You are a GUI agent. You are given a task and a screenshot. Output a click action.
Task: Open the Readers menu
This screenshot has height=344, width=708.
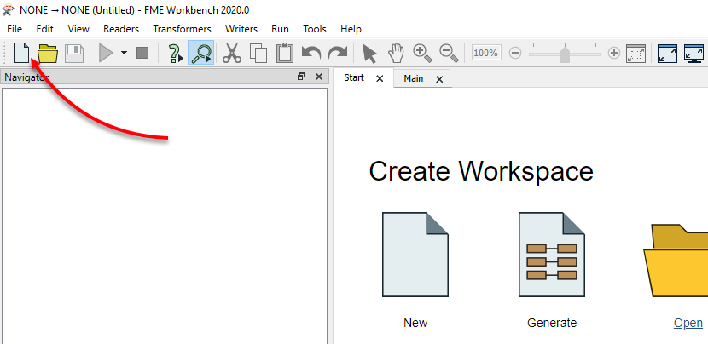(x=121, y=29)
